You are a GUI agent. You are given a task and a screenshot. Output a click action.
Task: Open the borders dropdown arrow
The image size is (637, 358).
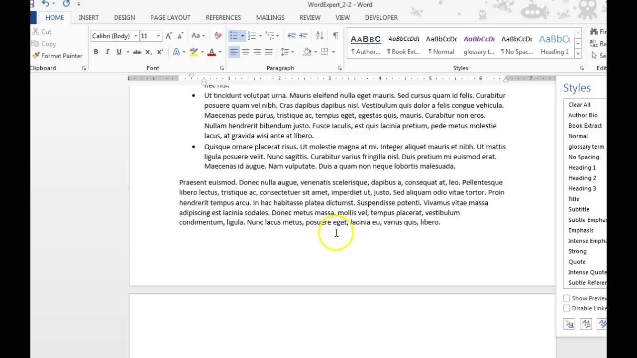coord(332,52)
